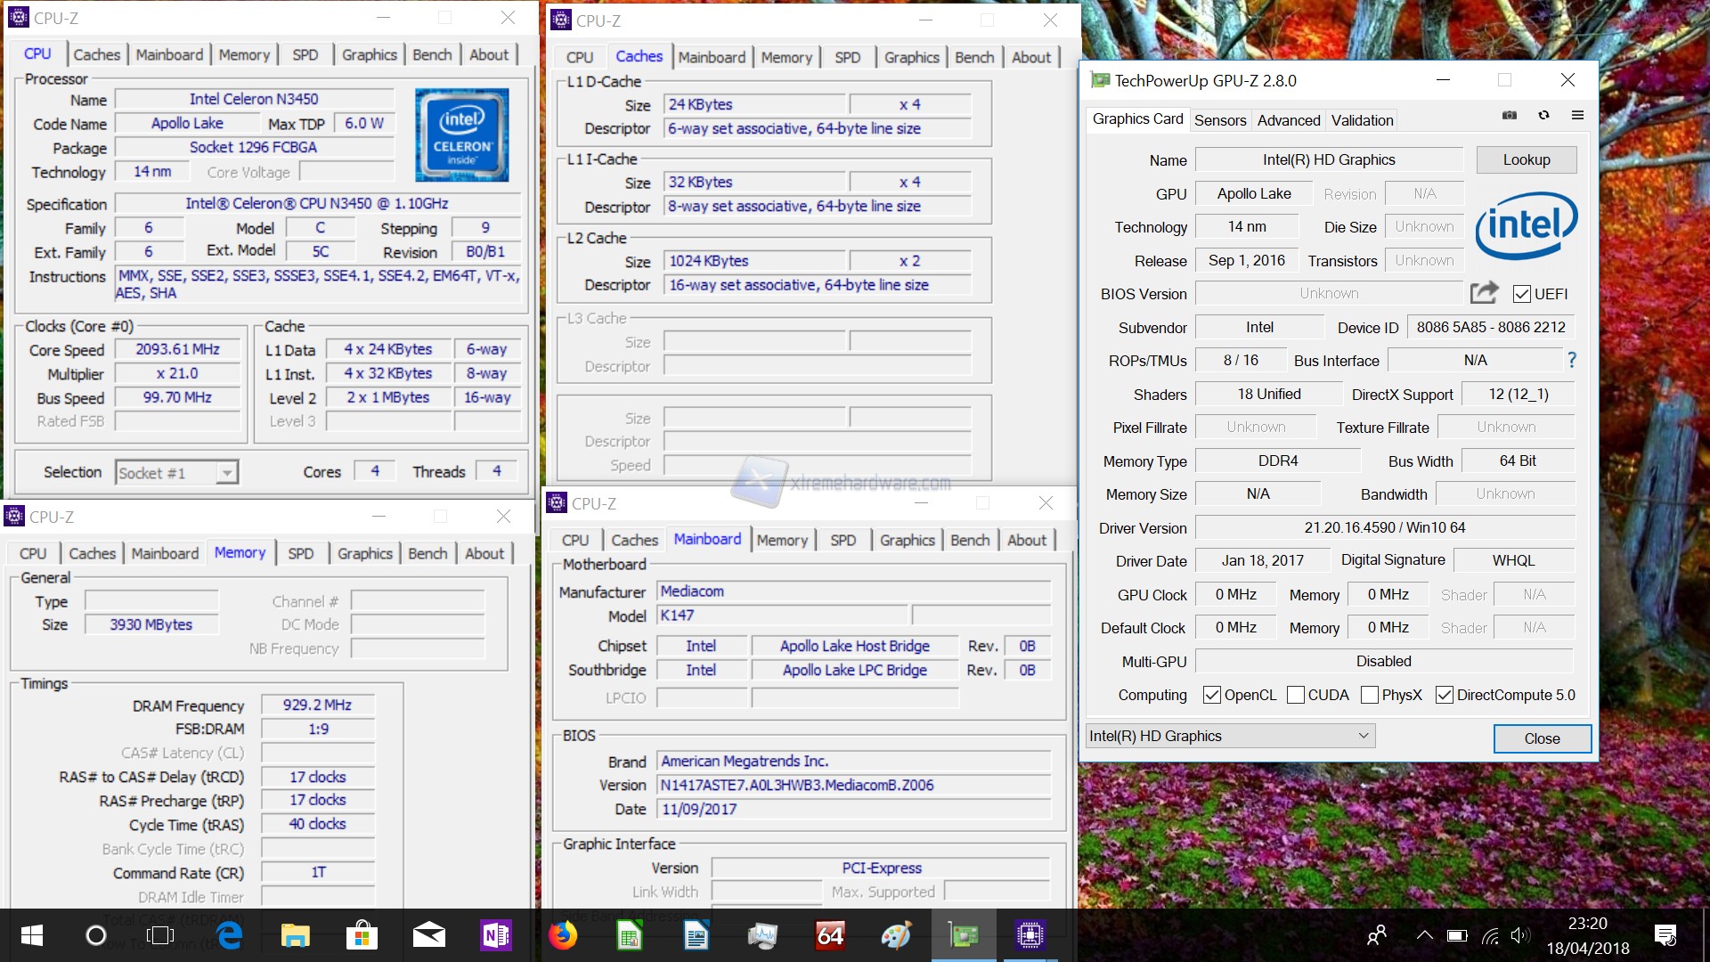The height and width of the screenshot is (962, 1710).
Task: Open the GPU-Z hamburger menu
Action: pyautogui.click(x=1577, y=116)
